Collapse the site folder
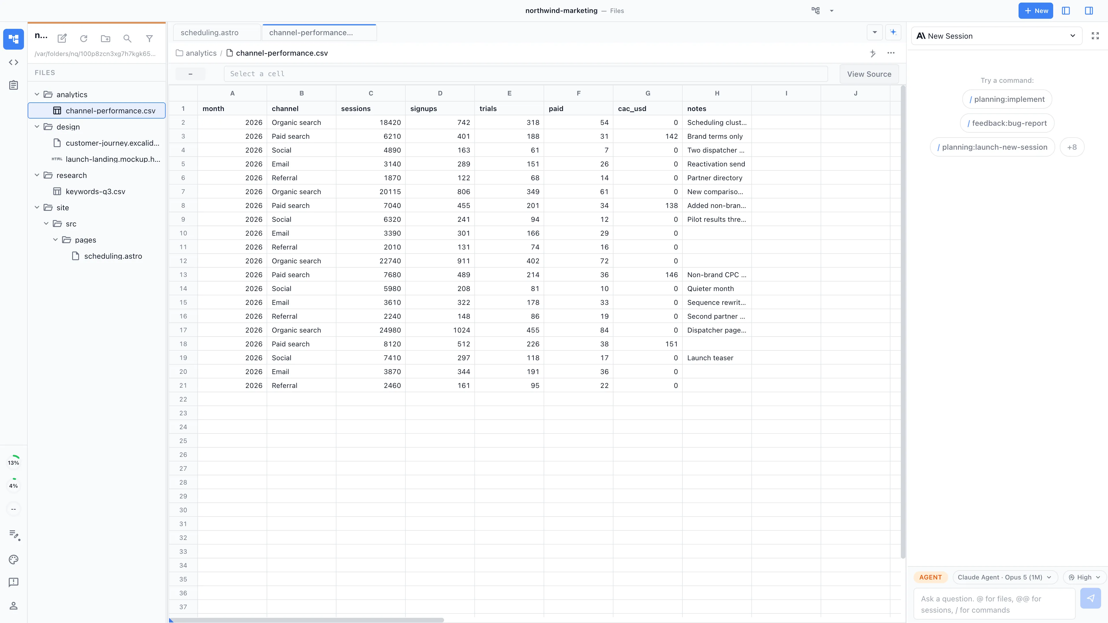 pyautogui.click(x=37, y=207)
